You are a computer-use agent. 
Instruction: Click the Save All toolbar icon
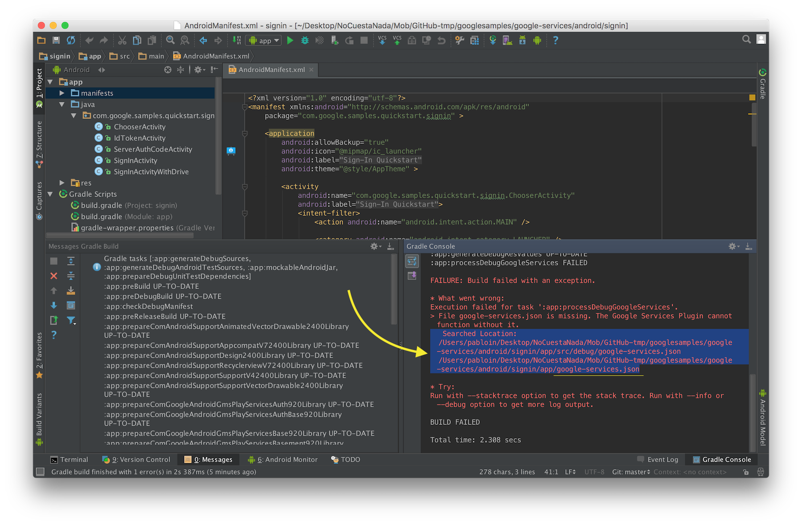(56, 41)
